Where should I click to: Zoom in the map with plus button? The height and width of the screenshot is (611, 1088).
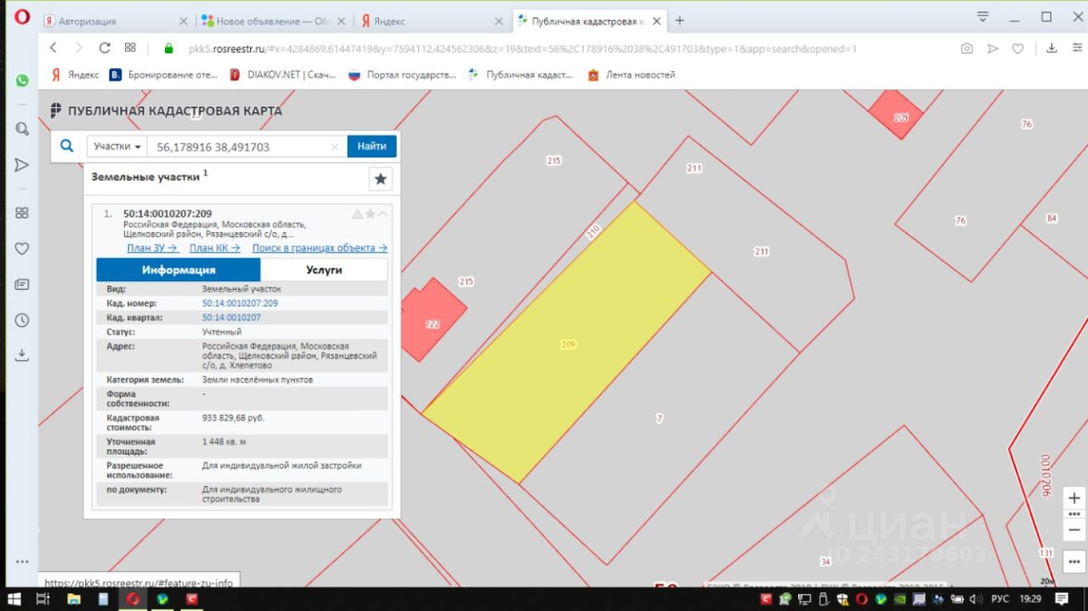[x=1074, y=498]
